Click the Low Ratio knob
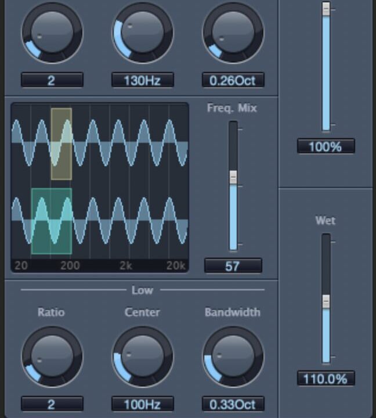Viewport: 376px width, 418px height. (52, 356)
